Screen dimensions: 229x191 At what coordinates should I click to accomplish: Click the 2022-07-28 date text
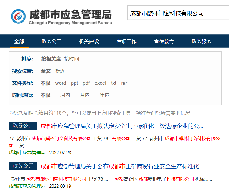click(60, 153)
